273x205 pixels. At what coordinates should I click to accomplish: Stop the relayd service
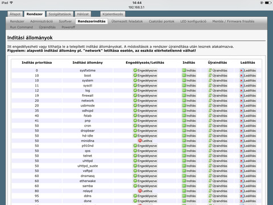coord(248,191)
